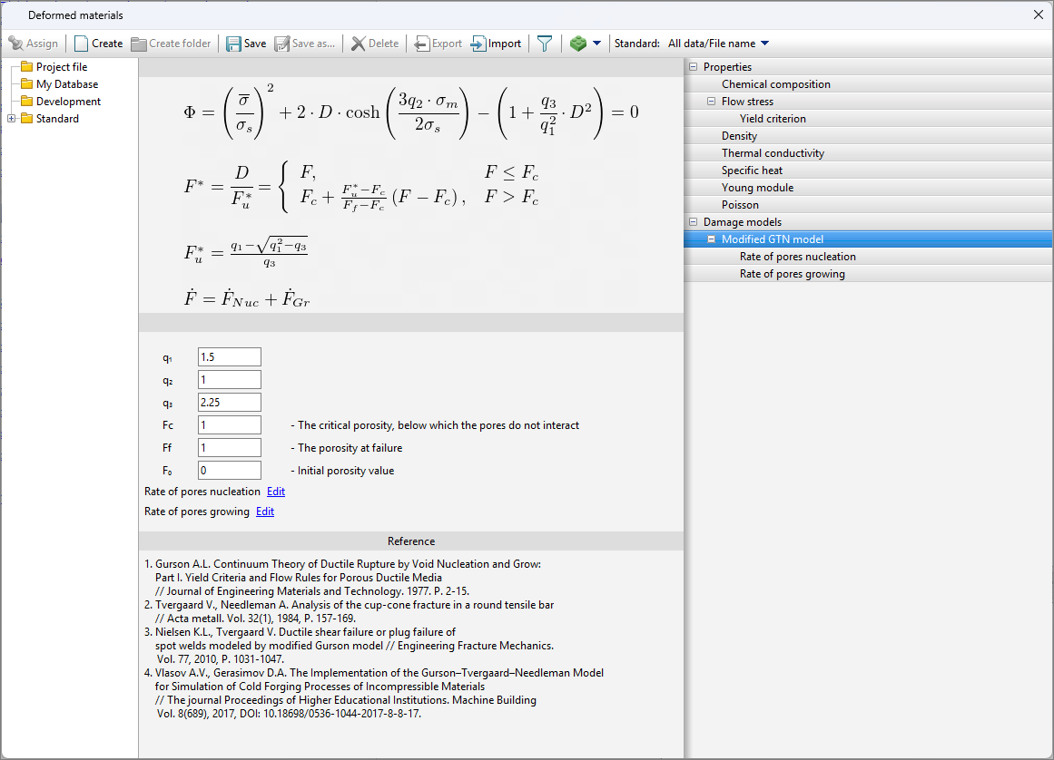The image size is (1054, 760).
Task: Edit the Rate of pores growing
Action: pyautogui.click(x=264, y=512)
